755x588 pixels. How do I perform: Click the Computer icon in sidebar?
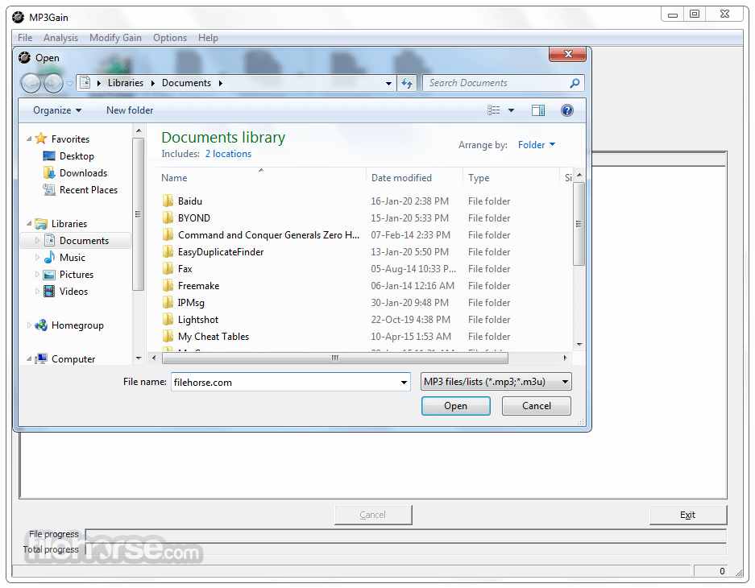point(41,359)
